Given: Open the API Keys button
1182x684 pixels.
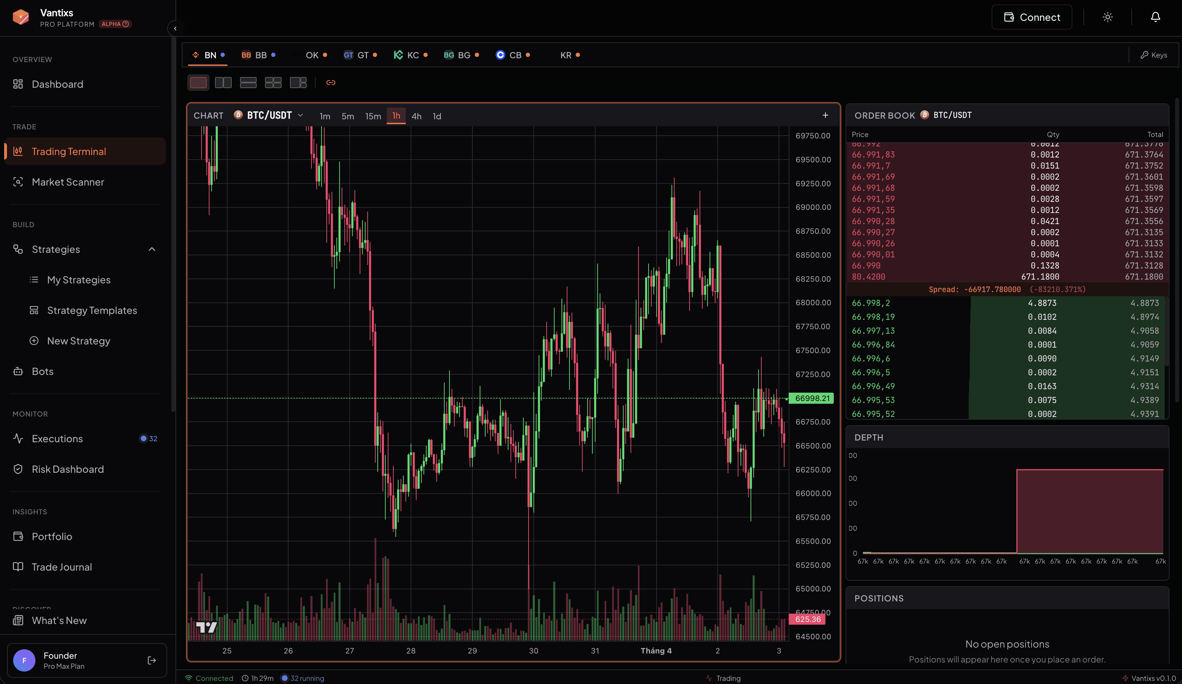Looking at the screenshot, I should [x=1154, y=55].
